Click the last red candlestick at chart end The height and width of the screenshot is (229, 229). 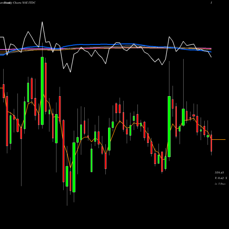[x=212, y=143]
